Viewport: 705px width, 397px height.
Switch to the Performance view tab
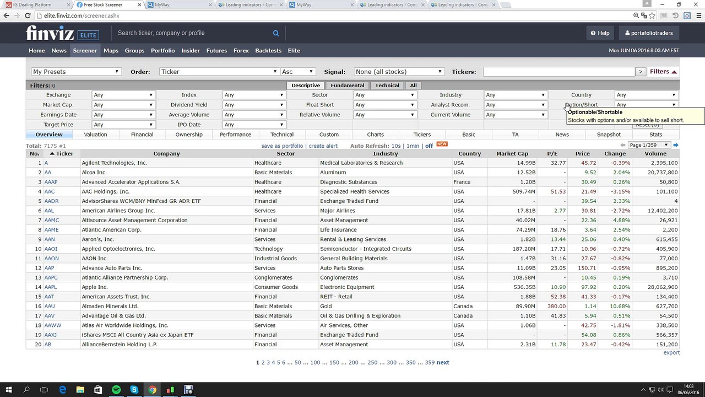pos(236,135)
